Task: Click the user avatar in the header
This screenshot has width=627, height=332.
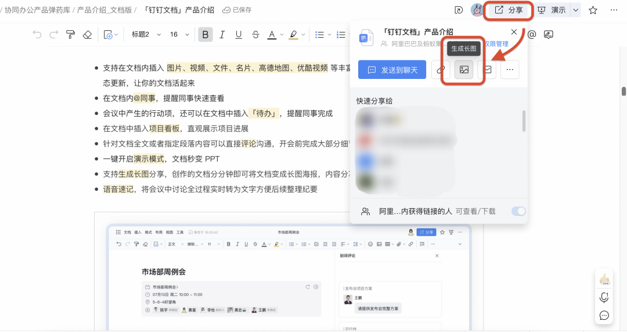Action: 477,10
